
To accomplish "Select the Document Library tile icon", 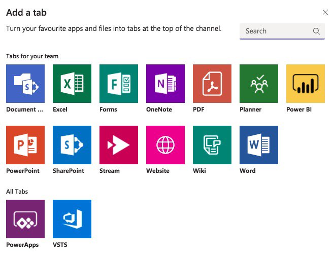I will click(25, 84).
